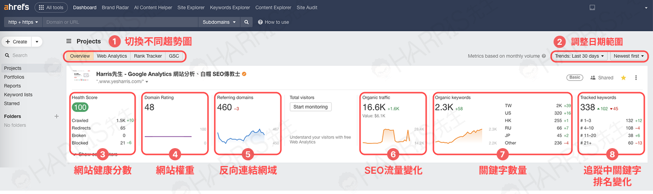Click the How to use help icon
The width and height of the screenshot is (653, 194).
(261, 22)
